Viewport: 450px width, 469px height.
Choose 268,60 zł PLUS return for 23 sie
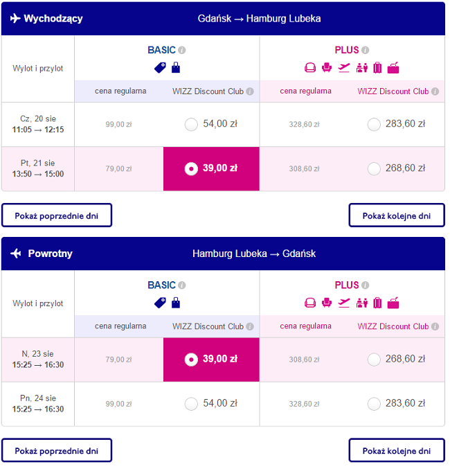pyautogui.click(x=374, y=360)
